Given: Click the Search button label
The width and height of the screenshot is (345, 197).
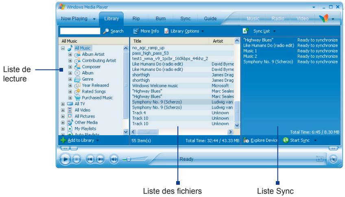Looking at the screenshot, I should pos(117,31).
